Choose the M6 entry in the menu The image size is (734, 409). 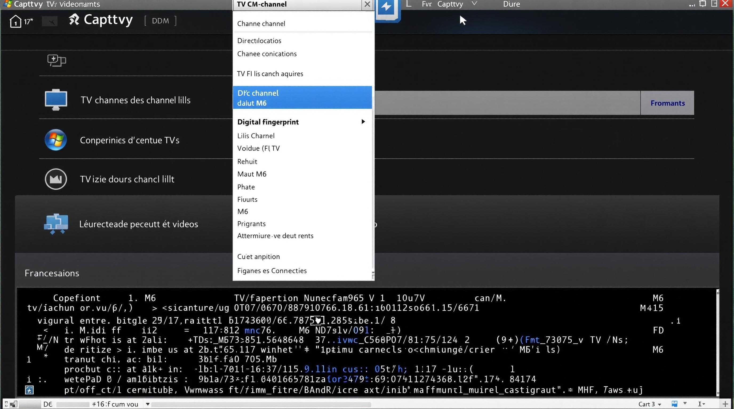(242, 211)
